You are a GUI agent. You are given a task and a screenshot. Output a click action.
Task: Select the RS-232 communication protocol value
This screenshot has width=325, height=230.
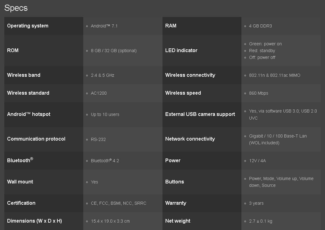(98, 139)
